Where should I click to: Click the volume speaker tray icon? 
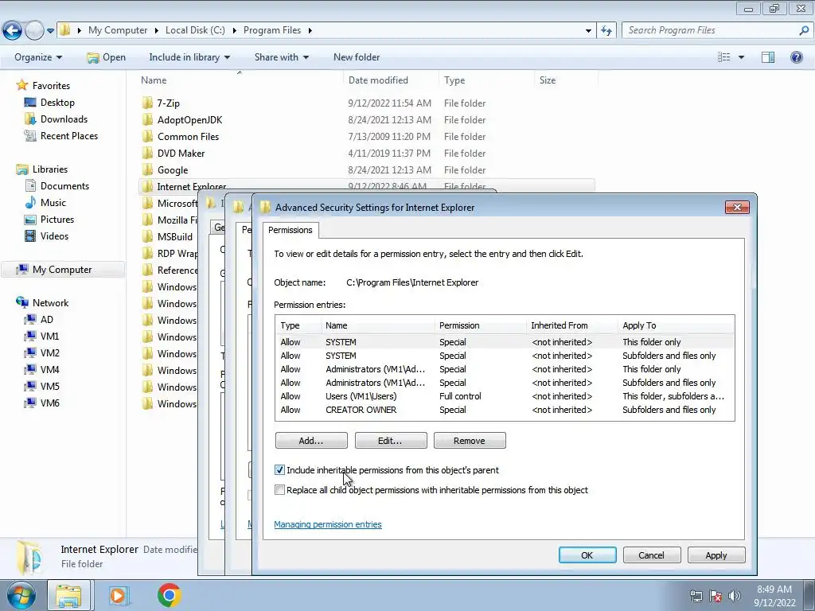point(734,596)
